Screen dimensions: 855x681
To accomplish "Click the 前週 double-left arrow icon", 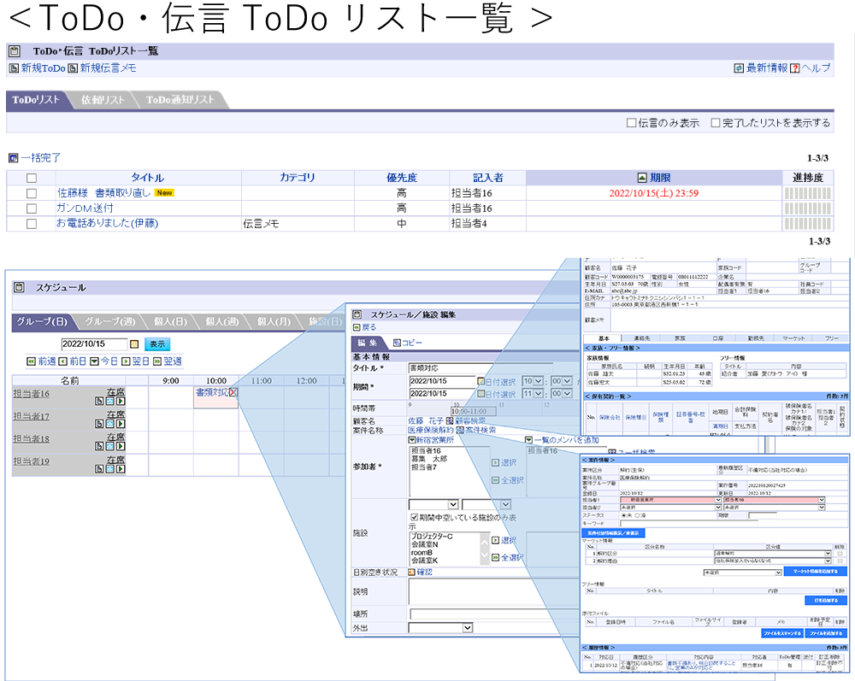I will click(31, 361).
